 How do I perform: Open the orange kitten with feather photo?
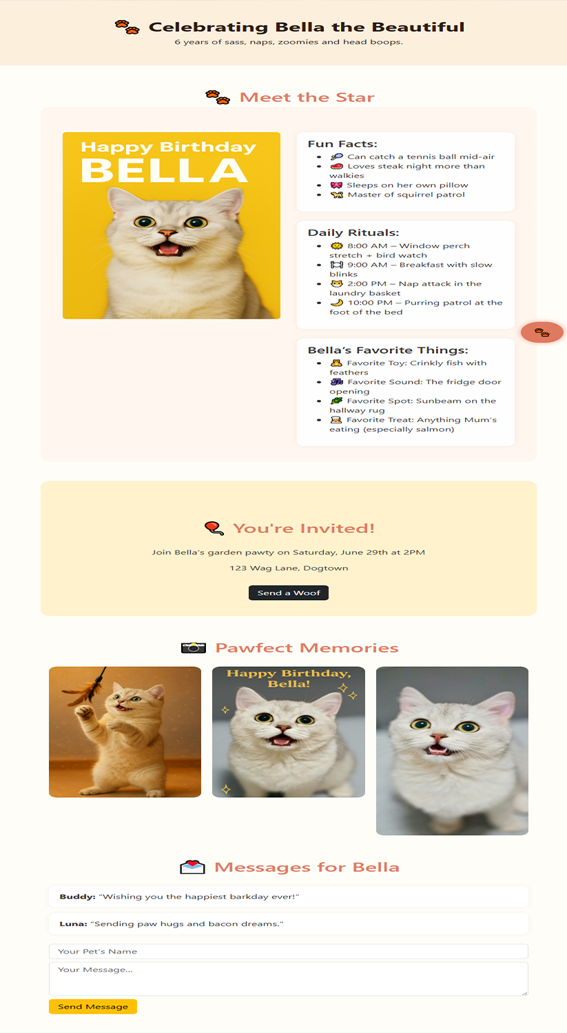(x=125, y=732)
